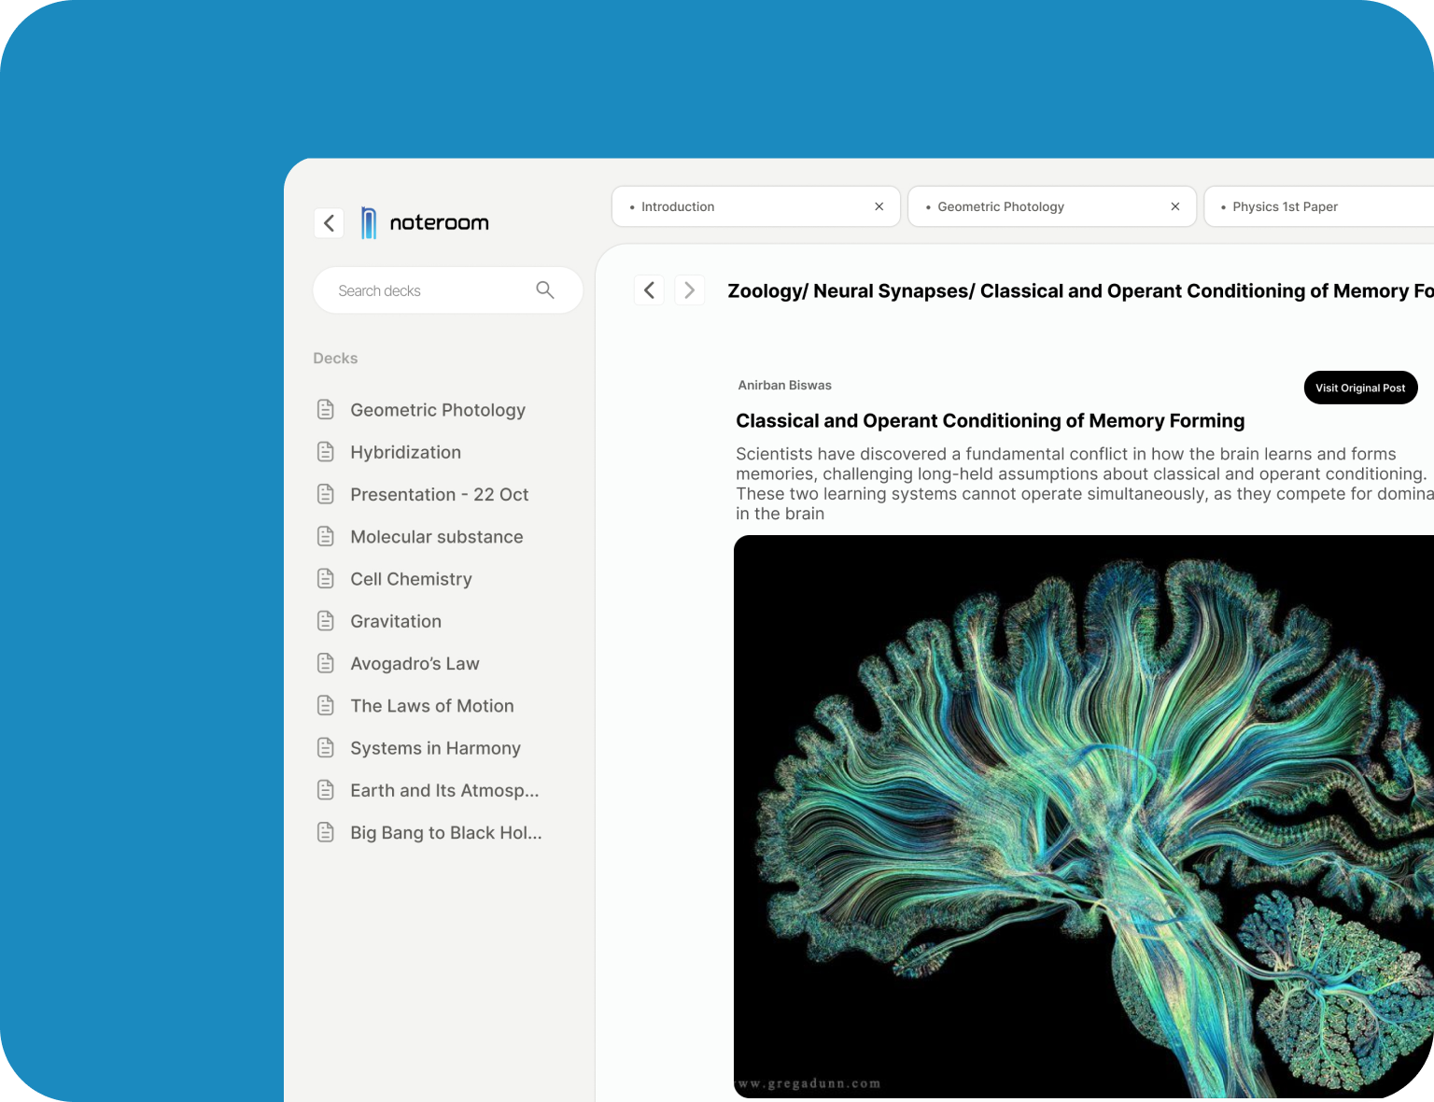Click the author name Anirban Biswas
The height and width of the screenshot is (1102, 1434).
[784, 386]
